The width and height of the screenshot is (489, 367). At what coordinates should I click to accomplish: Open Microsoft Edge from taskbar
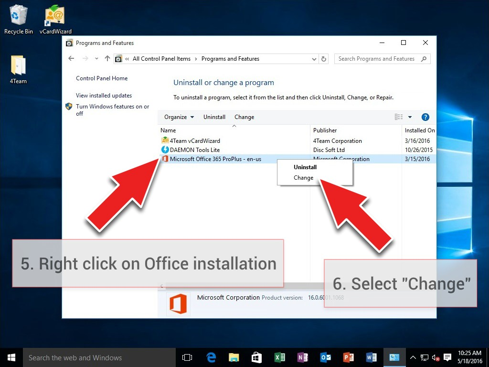pos(211,357)
